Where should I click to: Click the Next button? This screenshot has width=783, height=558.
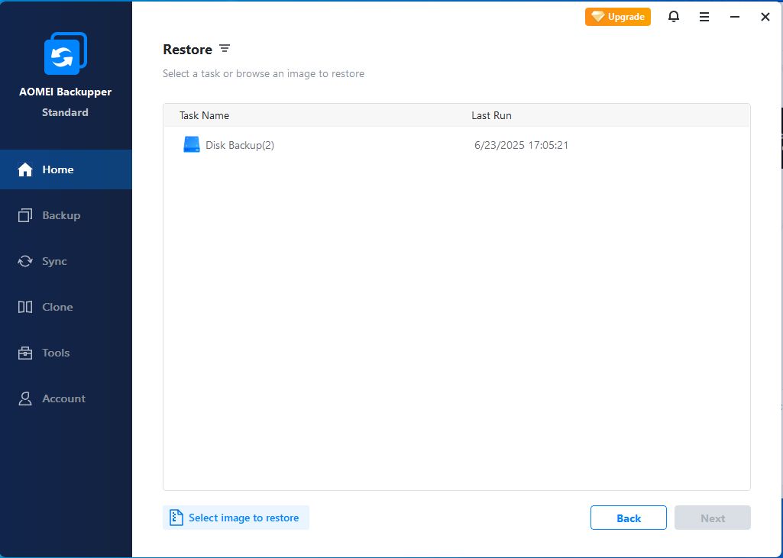[712, 518]
